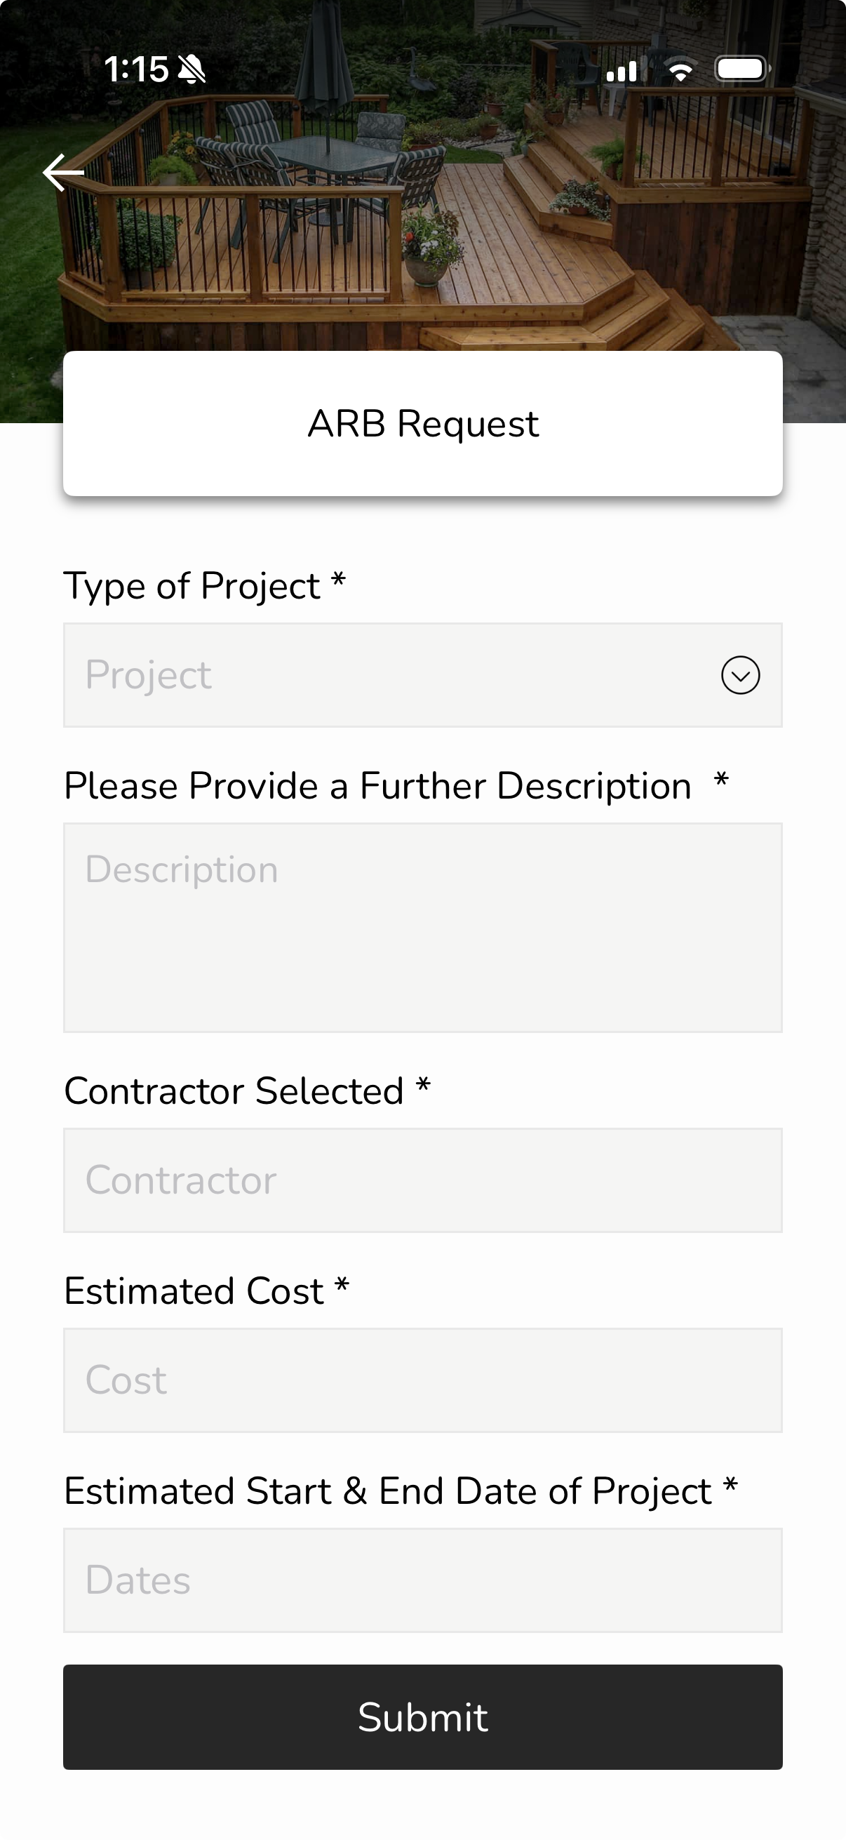Click the silent mode bell icon

192,70
